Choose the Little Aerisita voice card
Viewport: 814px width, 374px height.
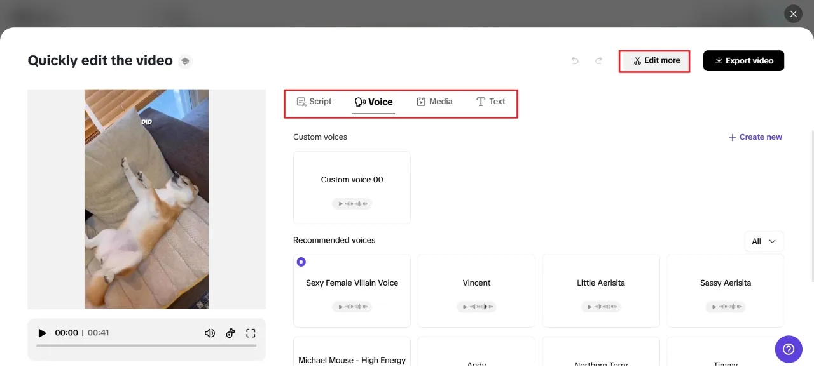pos(600,283)
